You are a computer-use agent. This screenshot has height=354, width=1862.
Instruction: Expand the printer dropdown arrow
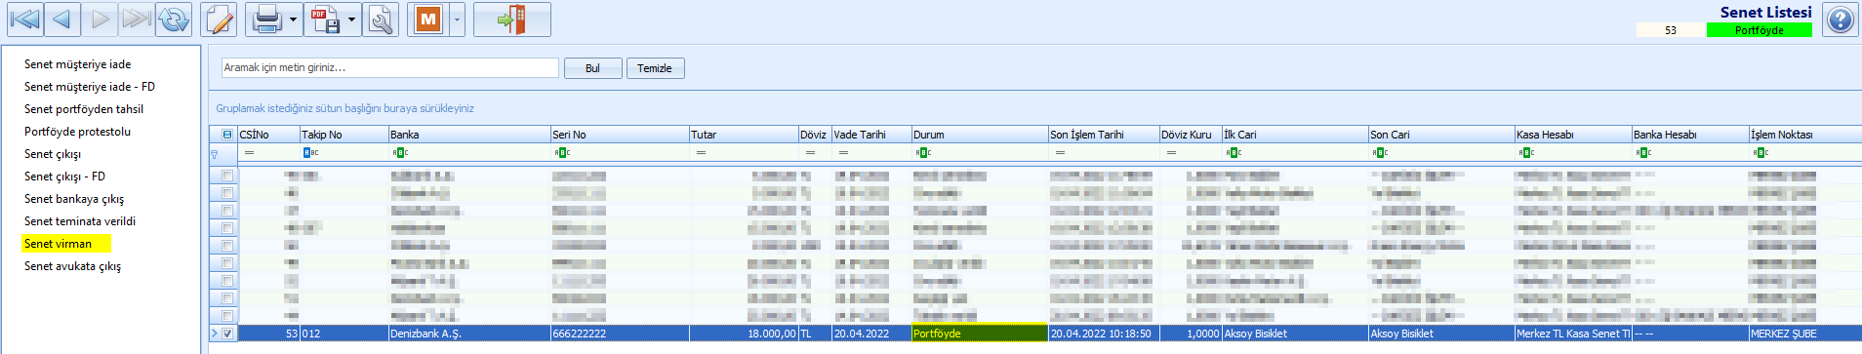pyautogui.click(x=293, y=20)
